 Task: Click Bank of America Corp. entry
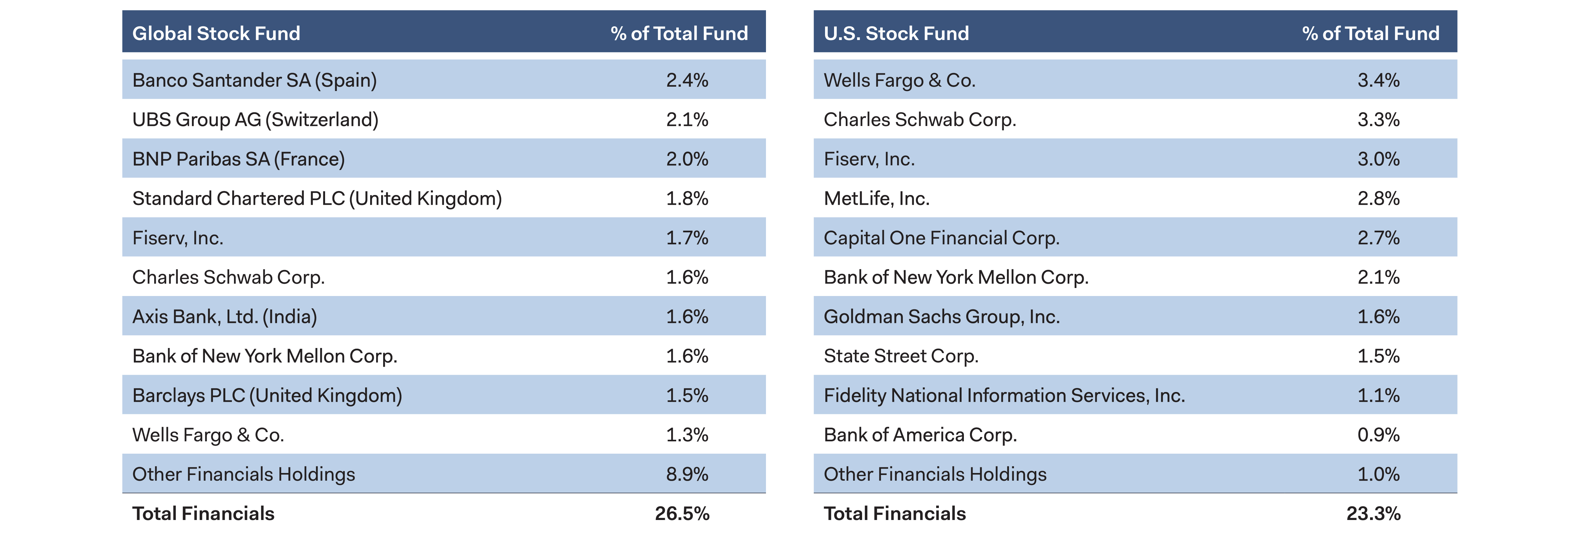tap(920, 435)
